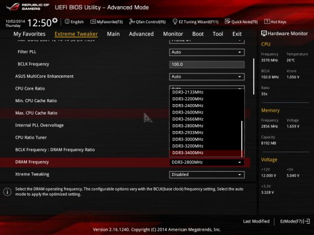
Task: Launch EZ Tuning Wizard lightbulb icon
Action: [175, 21]
